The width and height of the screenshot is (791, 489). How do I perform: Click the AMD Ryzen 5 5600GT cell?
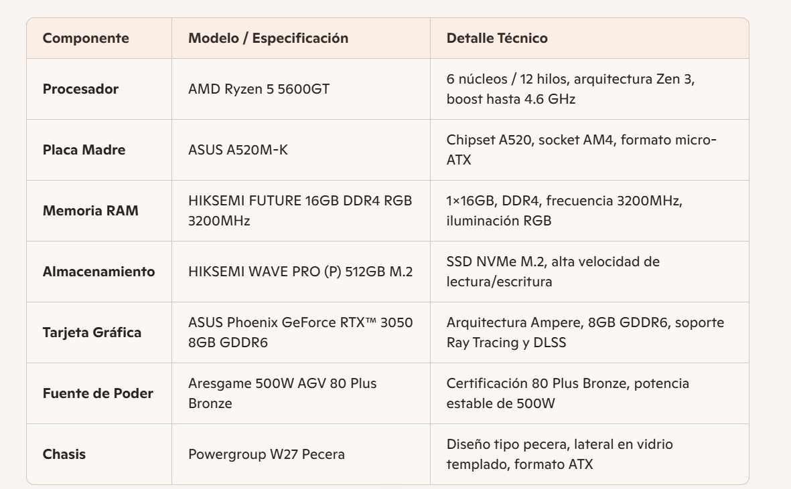[x=259, y=89]
